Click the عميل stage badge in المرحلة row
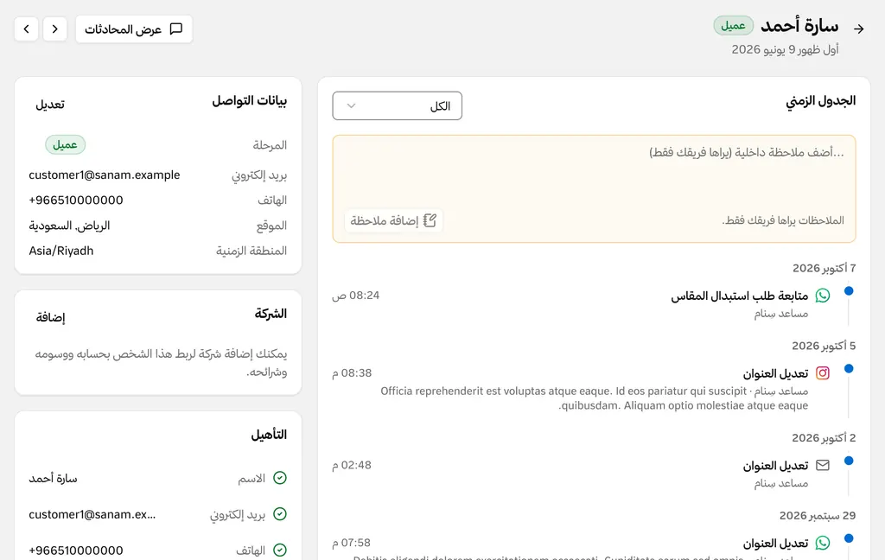The width and height of the screenshot is (885, 560). [x=66, y=144]
